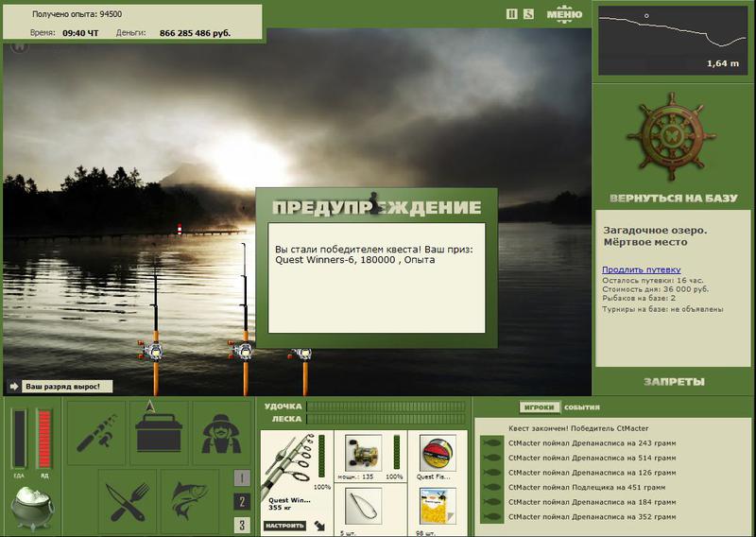
Task: Click the ЕДА hunger level bar
Action: tap(20, 439)
